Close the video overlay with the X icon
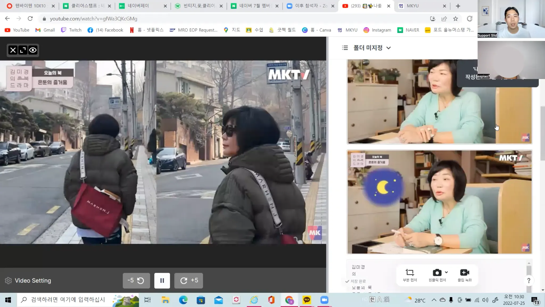Screen dimensions: 545x307 point(13,50)
